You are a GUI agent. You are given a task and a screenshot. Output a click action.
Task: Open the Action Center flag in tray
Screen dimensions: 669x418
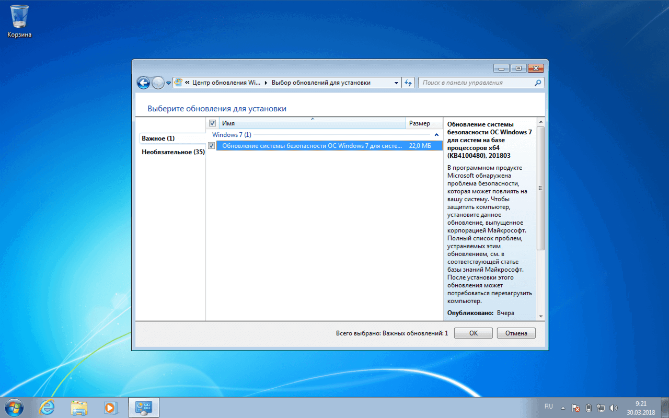(575, 407)
